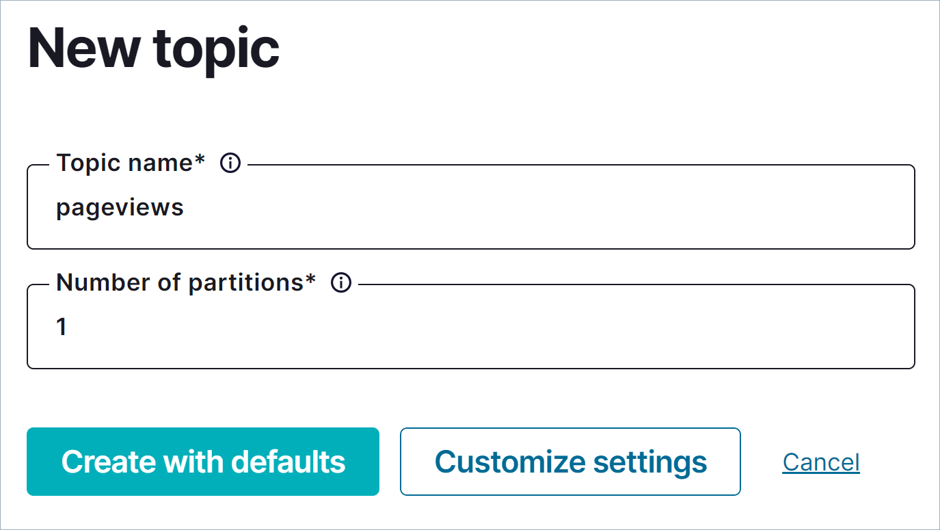Choose to customize the topic settings
Image resolution: width=940 pixels, height=530 pixels.
tap(570, 462)
